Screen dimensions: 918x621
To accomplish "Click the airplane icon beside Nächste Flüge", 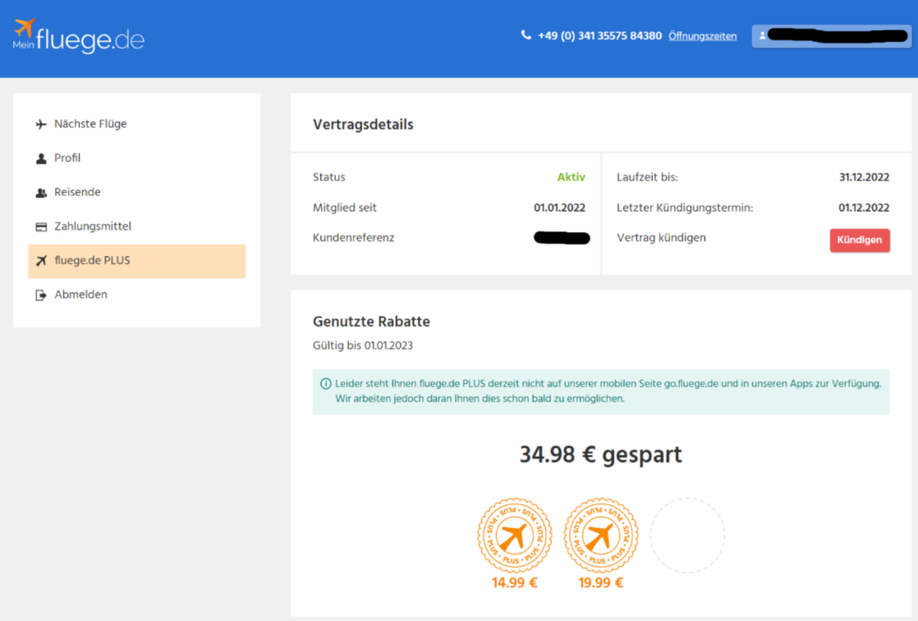I will coord(41,124).
